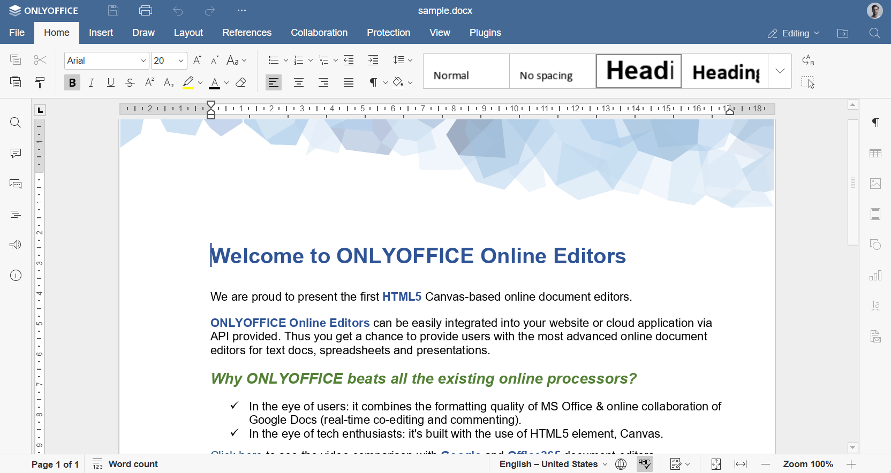
Task: Open the About info icon
Action: (16, 276)
